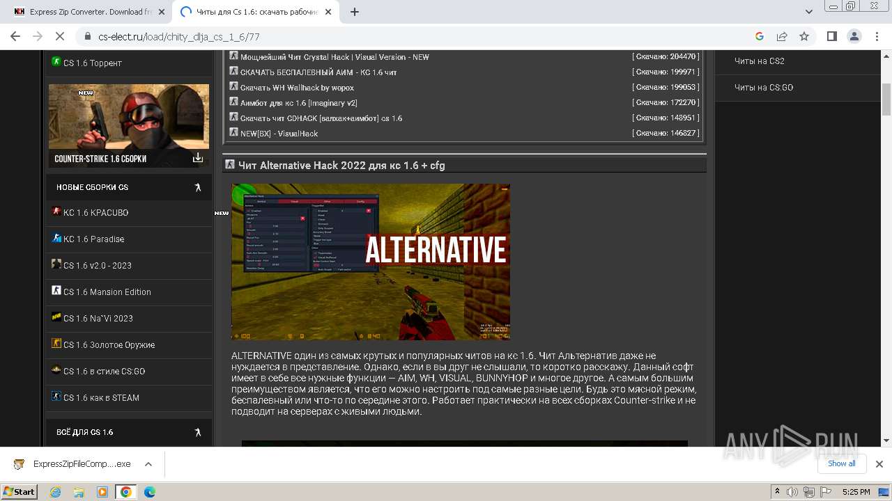This screenshot has height=501, width=892.
Task: Click icon beside CS 1.6 Na`Vi 2023
Action: (x=56, y=317)
